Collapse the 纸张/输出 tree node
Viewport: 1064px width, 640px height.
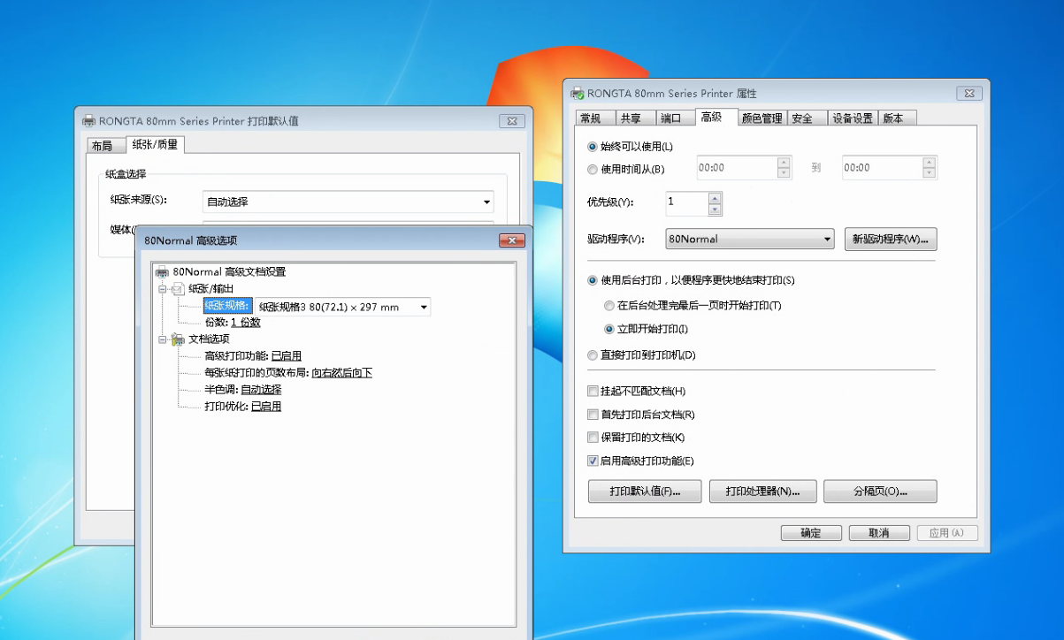pos(163,289)
